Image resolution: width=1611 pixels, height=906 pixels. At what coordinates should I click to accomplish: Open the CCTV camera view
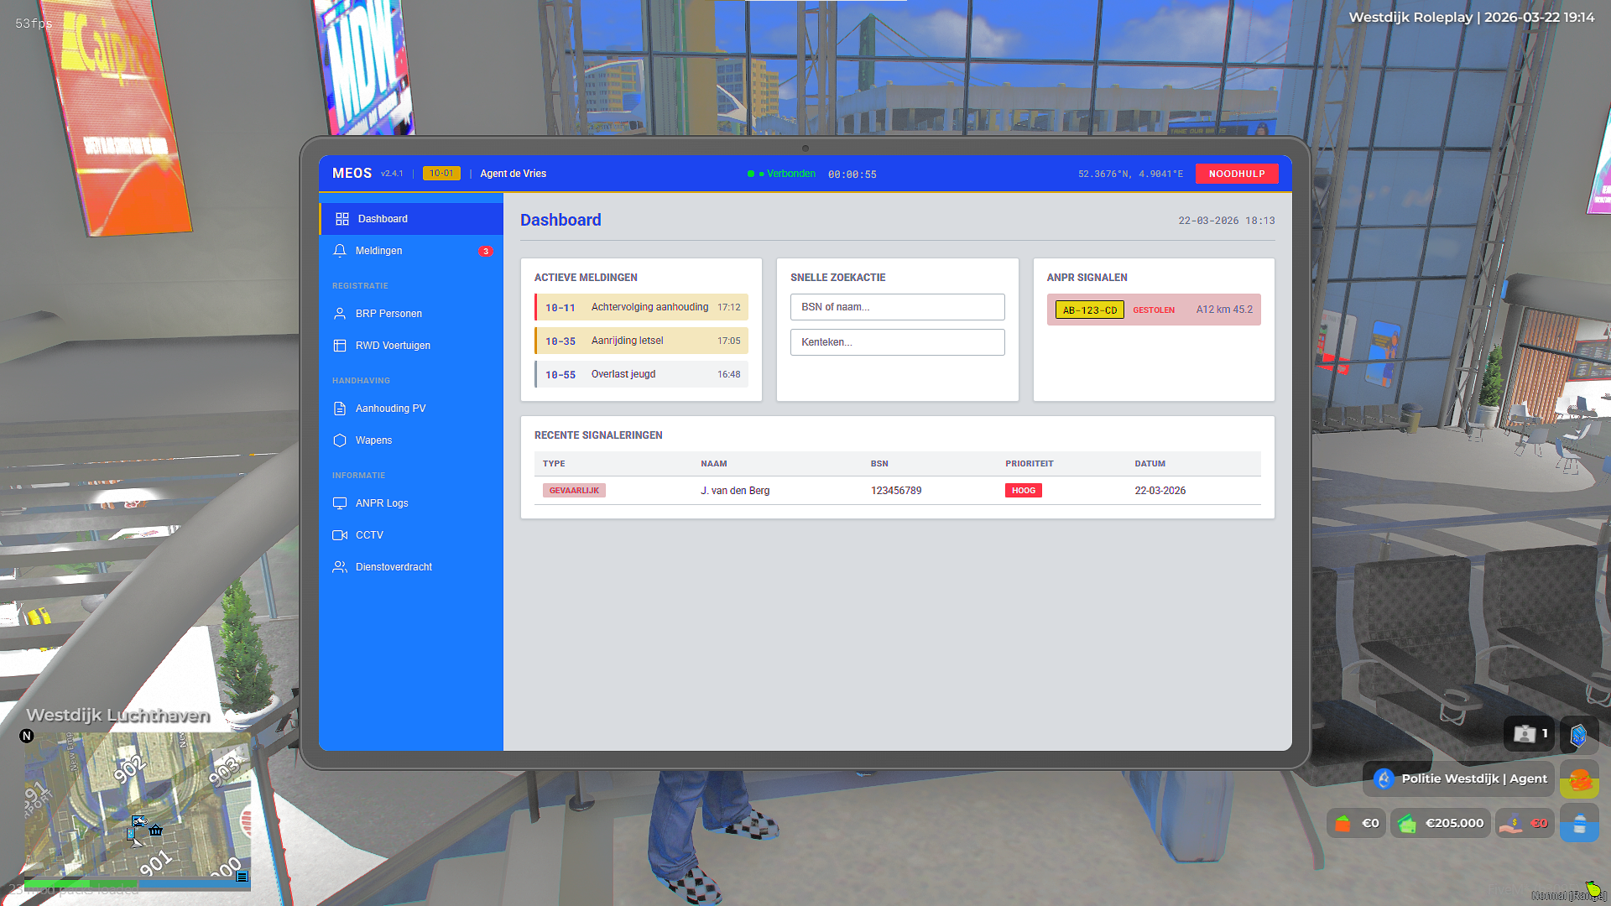(x=369, y=534)
